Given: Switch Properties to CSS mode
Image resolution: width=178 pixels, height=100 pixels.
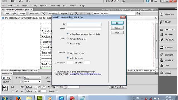Looking at the screenshot, I should coord(6,82).
